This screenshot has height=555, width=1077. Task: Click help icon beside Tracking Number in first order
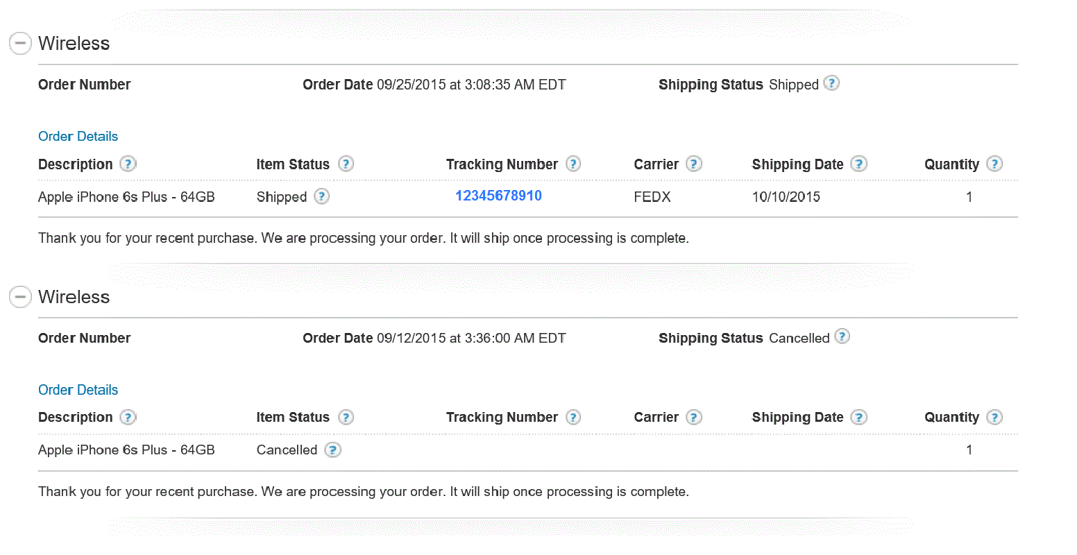573,164
